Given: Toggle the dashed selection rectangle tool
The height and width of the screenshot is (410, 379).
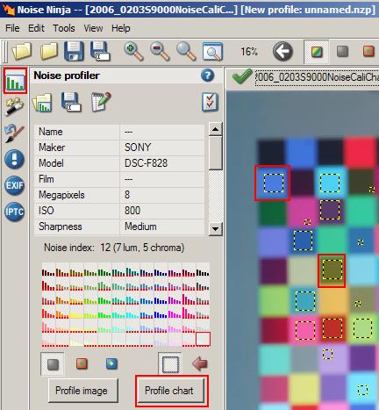Looking at the screenshot, I should pyautogui.click(x=170, y=364).
